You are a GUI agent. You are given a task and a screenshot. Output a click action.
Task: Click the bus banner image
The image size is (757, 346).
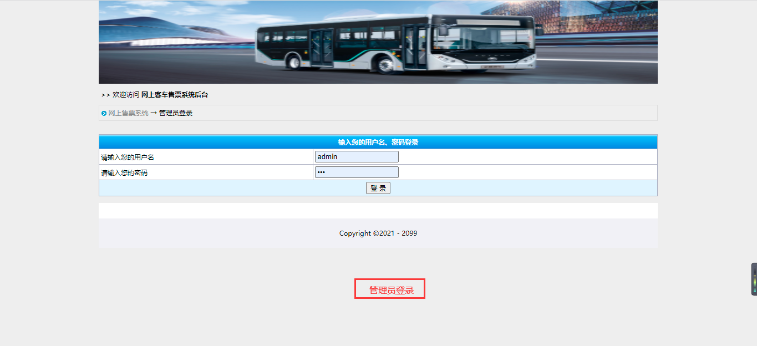[x=378, y=42]
